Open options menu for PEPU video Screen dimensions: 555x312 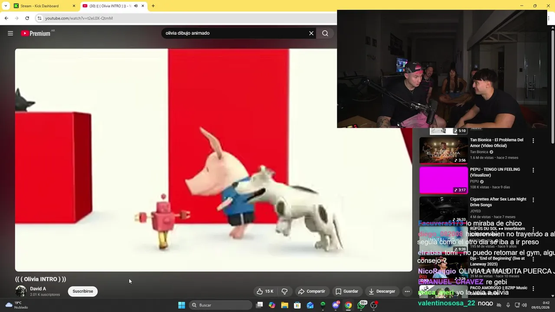533,170
